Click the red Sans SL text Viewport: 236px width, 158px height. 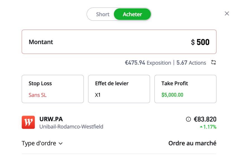[37, 95]
